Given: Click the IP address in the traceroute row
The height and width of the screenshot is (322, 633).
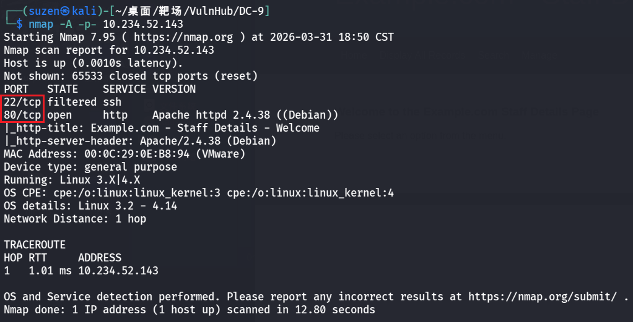Looking at the screenshot, I should [118, 271].
